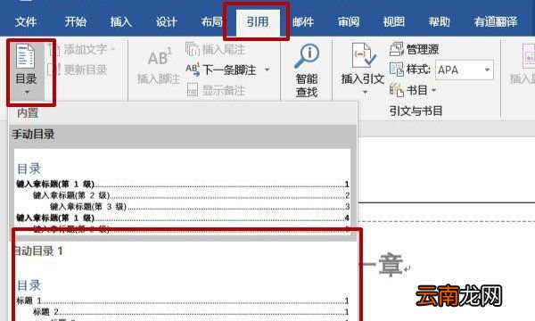Open the APA citation style combo box
The image size is (535, 321).
click(464, 70)
